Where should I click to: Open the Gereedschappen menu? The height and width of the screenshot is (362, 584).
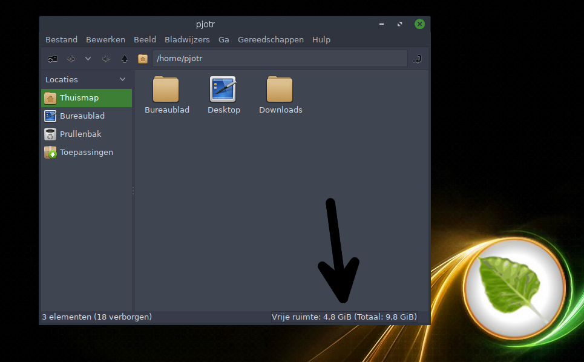271,39
